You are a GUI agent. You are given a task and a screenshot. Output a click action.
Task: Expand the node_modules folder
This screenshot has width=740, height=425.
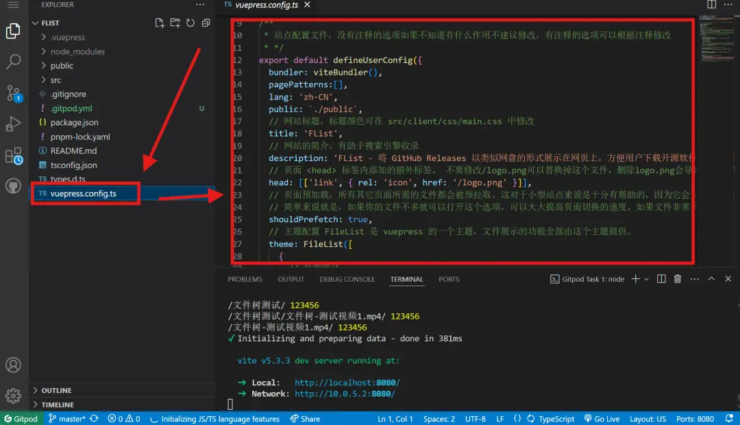[x=77, y=51]
